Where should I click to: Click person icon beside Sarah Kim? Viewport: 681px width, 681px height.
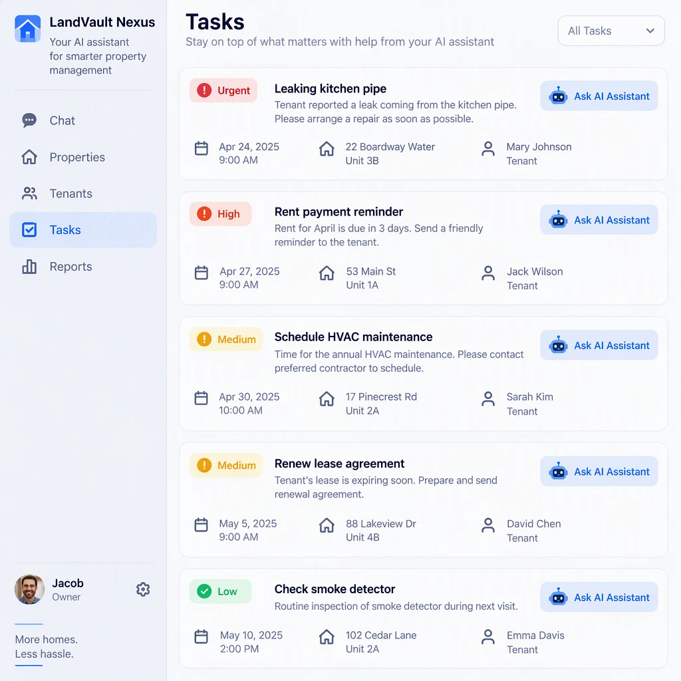(x=488, y=399)
